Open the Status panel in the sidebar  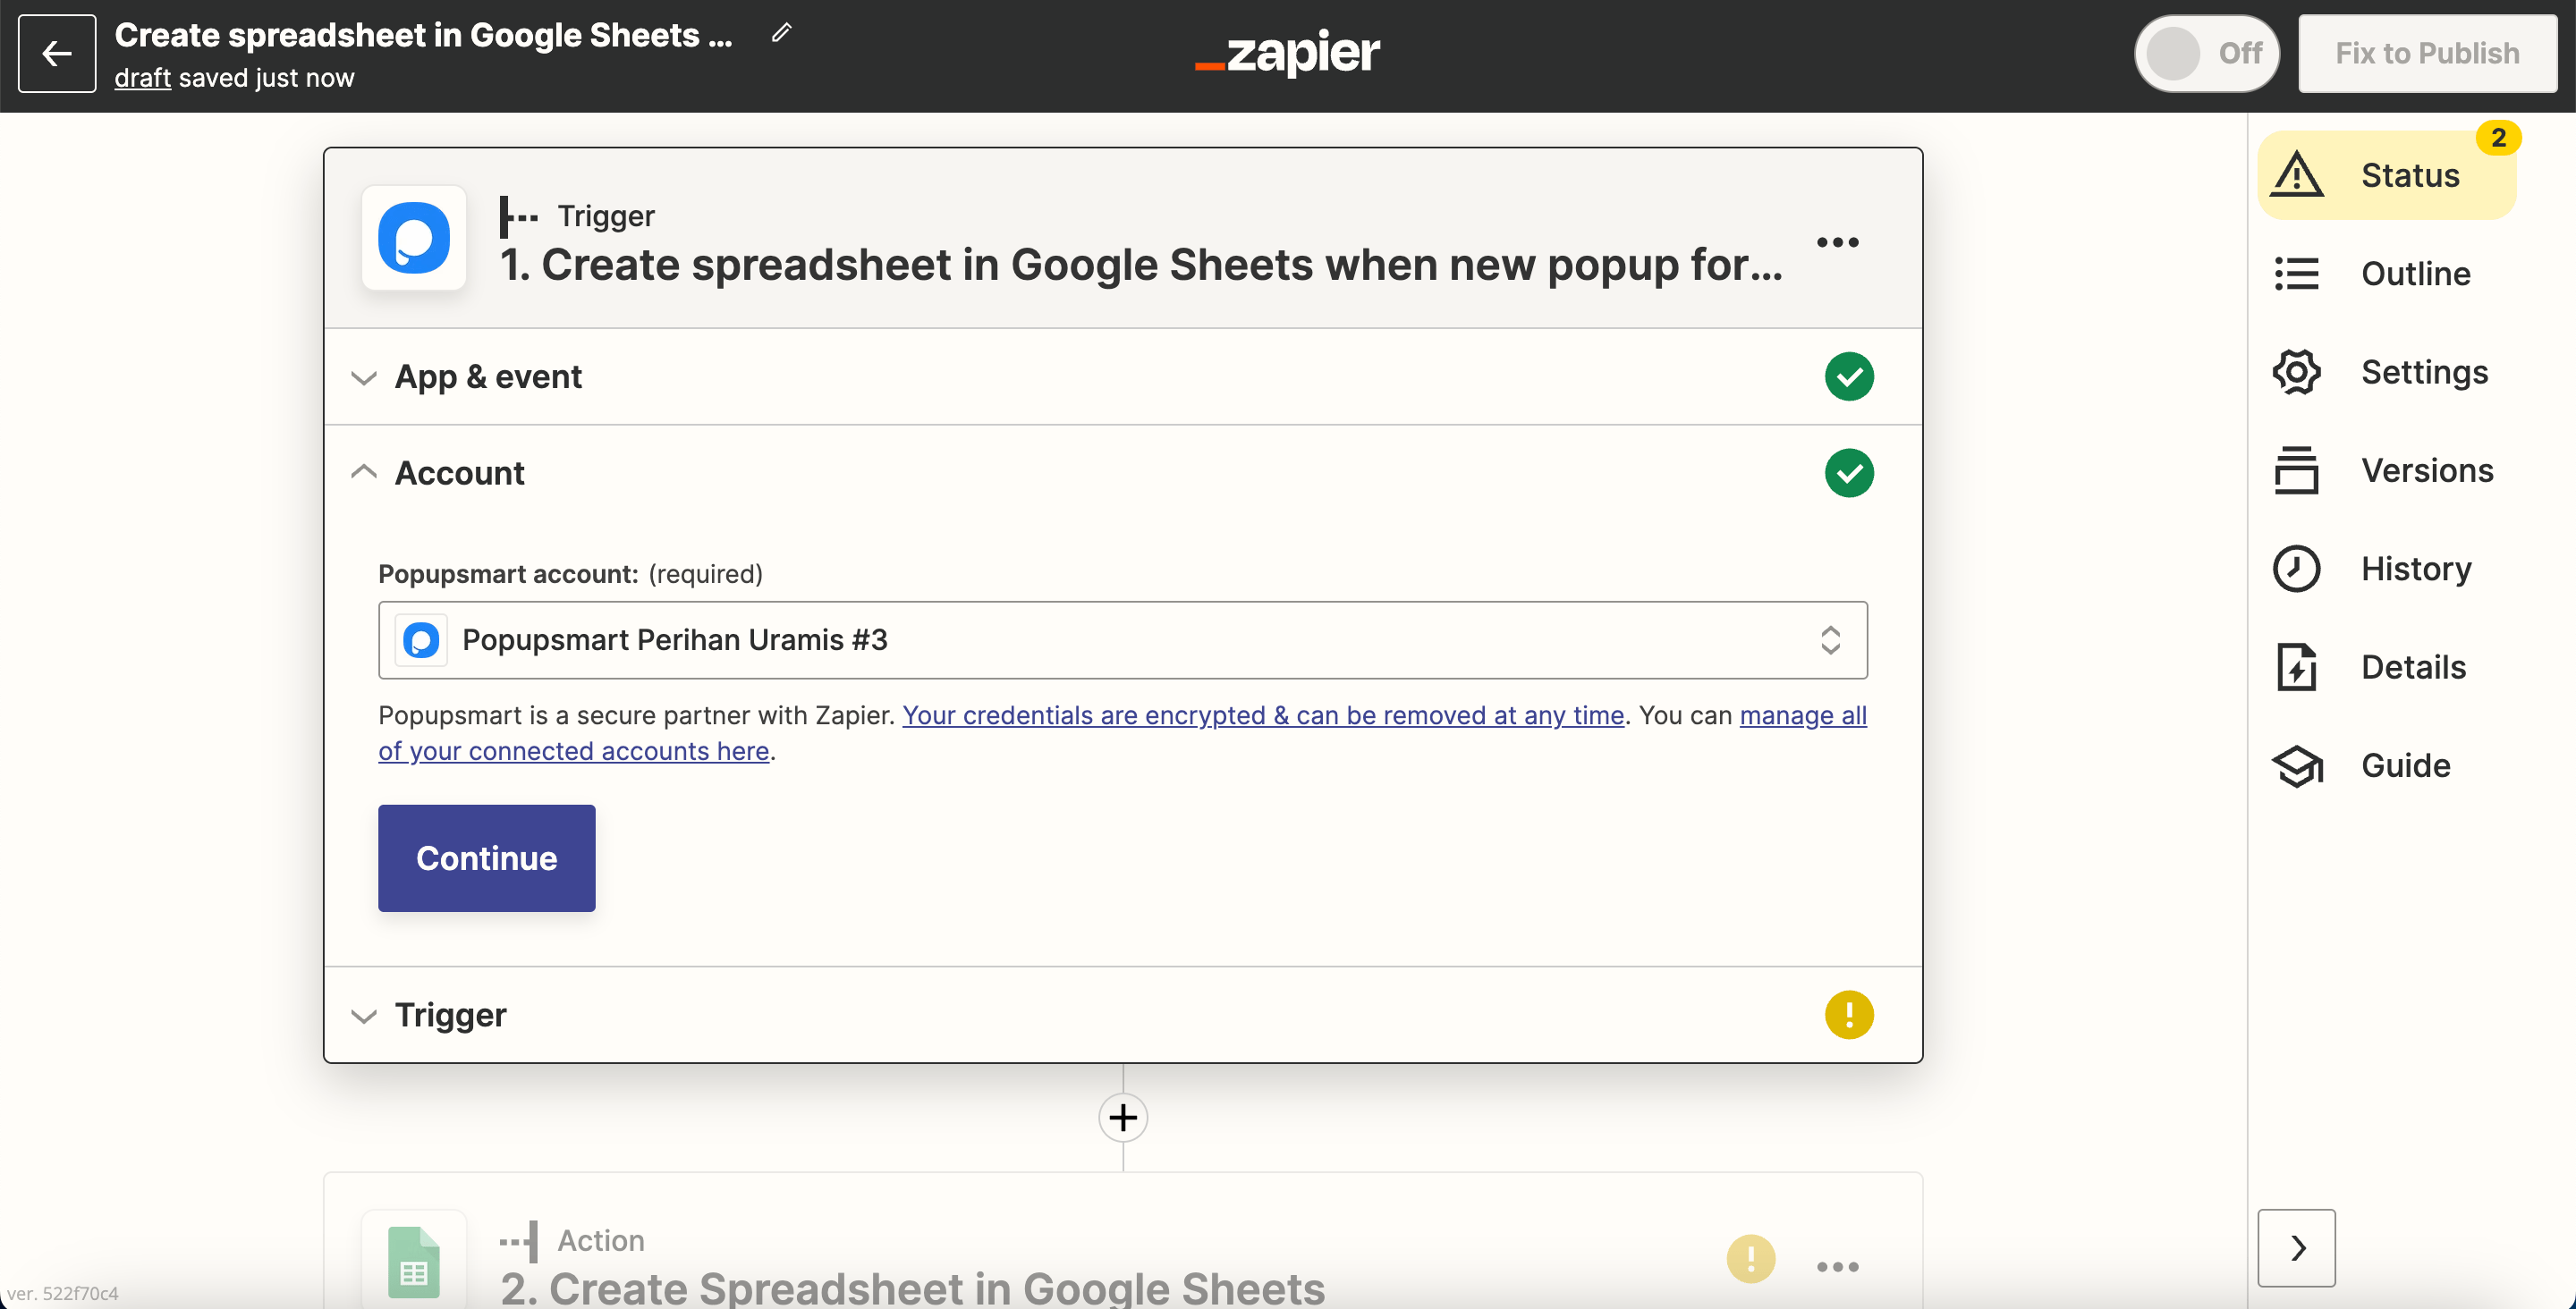click(2388, 174)
